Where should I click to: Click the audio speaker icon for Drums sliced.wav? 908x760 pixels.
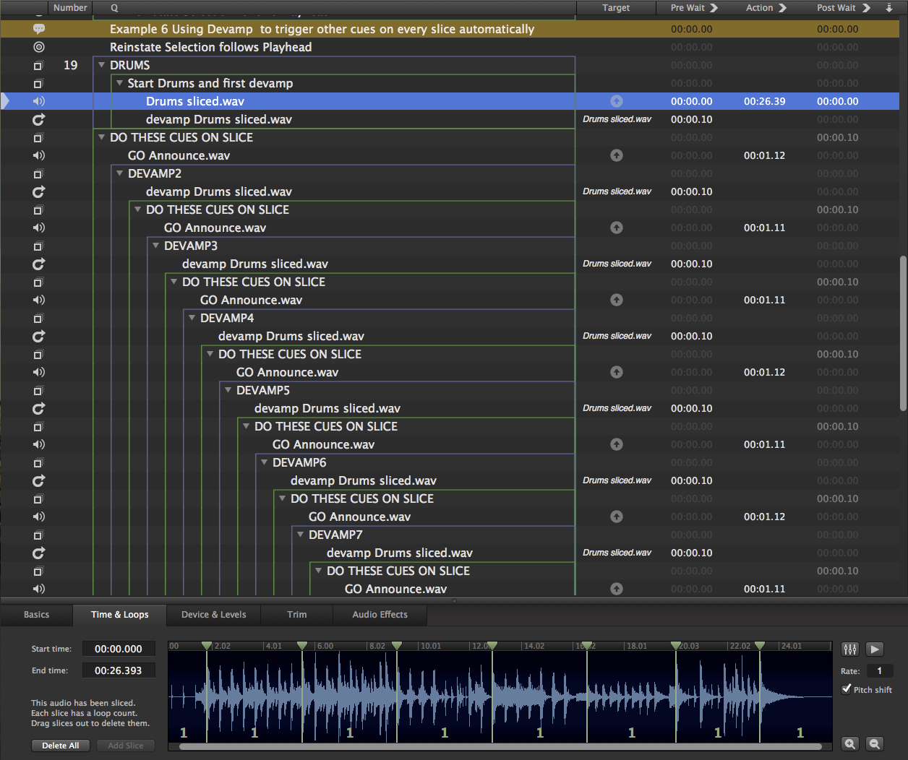(39, 101)
